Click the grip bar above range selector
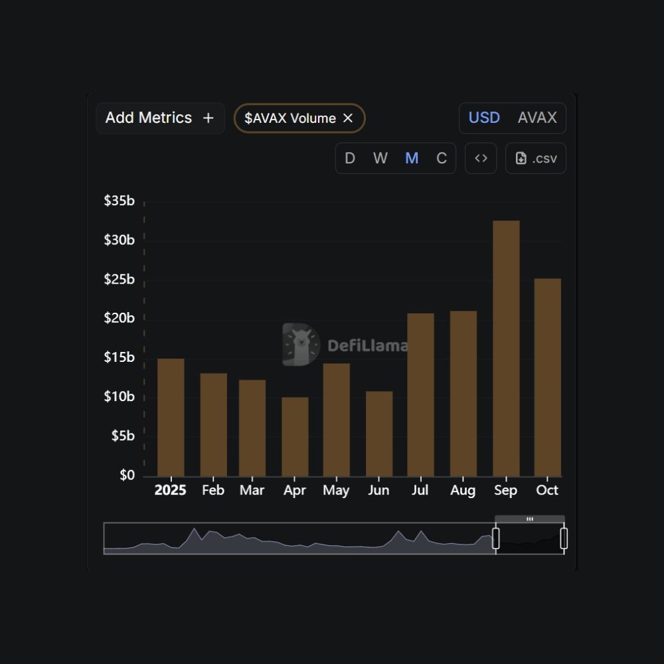 coord(530,519)
